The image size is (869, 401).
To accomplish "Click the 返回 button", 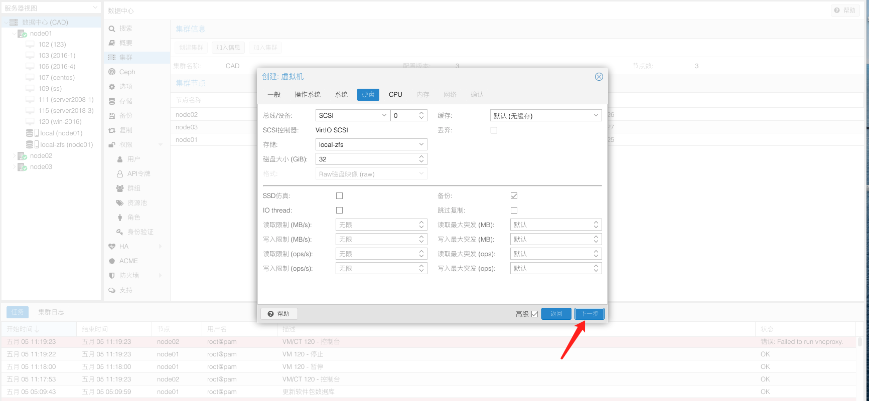I will [x=556, y=314].
